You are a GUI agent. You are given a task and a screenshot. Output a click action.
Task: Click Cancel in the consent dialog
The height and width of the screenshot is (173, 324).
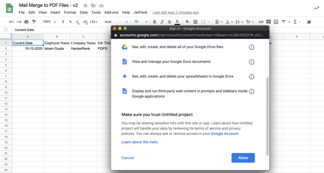[128, 158]
